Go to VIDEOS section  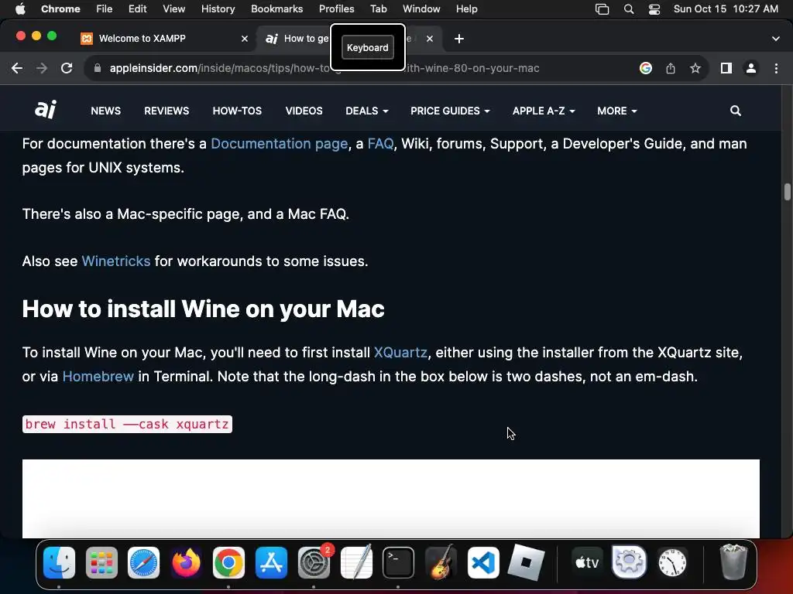pos(304,111)
